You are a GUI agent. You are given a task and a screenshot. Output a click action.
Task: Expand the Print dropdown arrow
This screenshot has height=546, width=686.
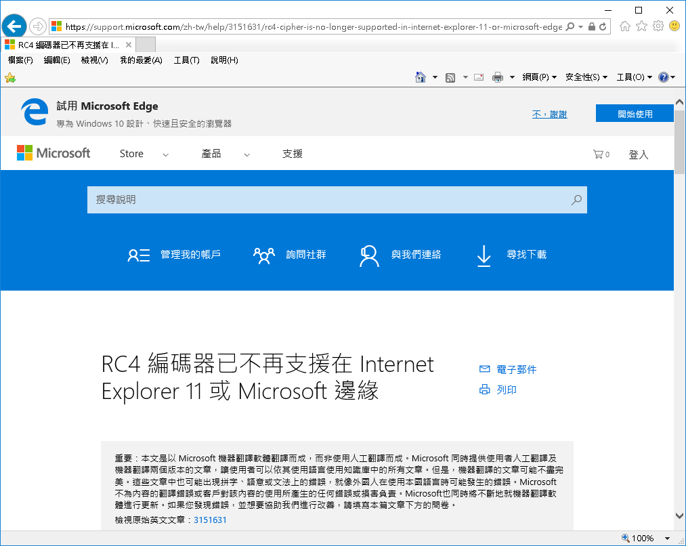[x=513, y=77]
